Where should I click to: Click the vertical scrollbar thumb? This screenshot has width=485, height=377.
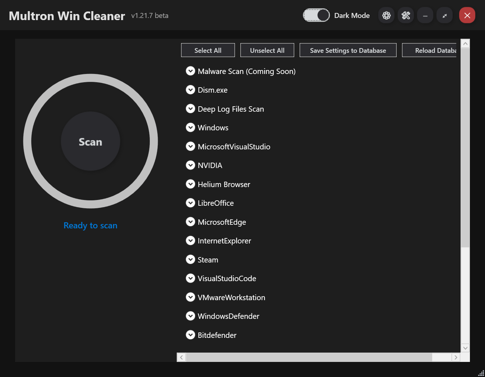(x=465, y=148)
